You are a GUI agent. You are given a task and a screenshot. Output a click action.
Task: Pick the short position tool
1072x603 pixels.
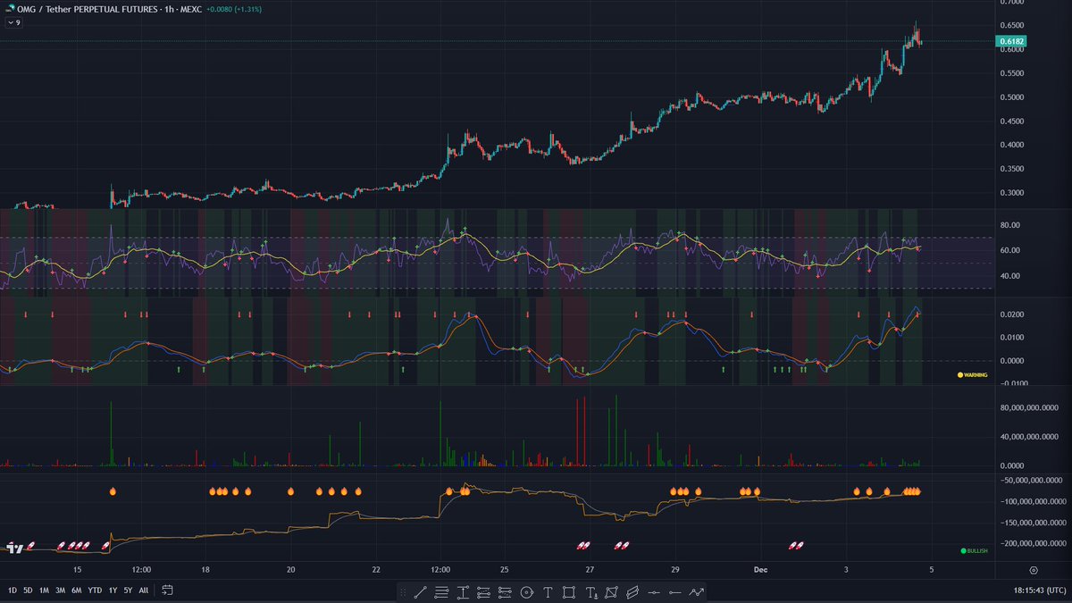[505, 591]
